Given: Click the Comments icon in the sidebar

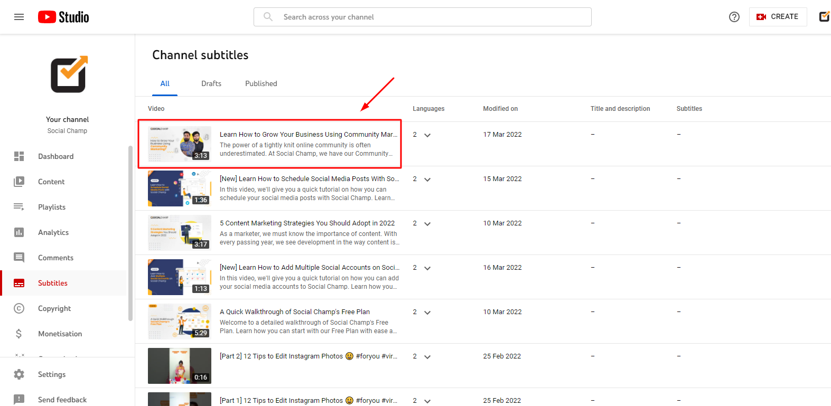Looking at the screenshot, I should 19,258.
